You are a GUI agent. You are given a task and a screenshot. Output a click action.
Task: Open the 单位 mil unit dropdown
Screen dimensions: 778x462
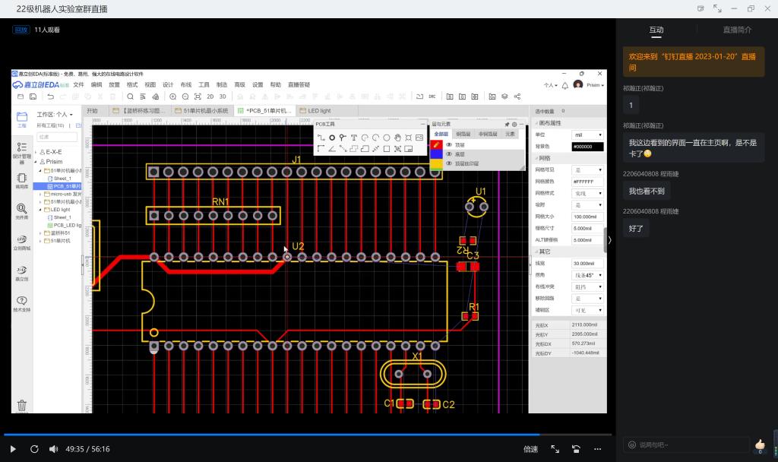(587, 134)
